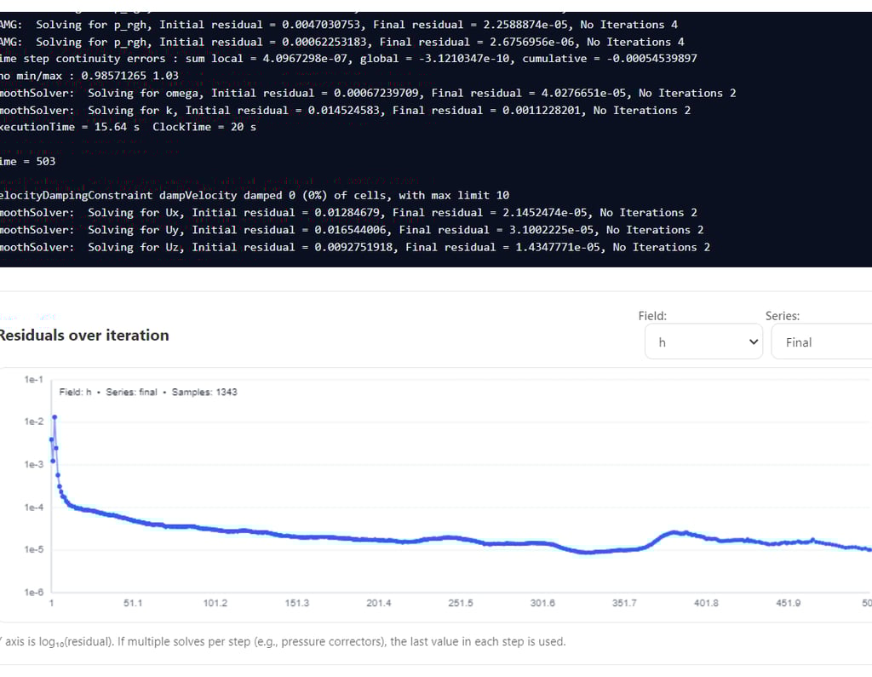Click the 1e-4 y-axis label
This screenshot has width=872, height=677.
(x=34, y=508)
